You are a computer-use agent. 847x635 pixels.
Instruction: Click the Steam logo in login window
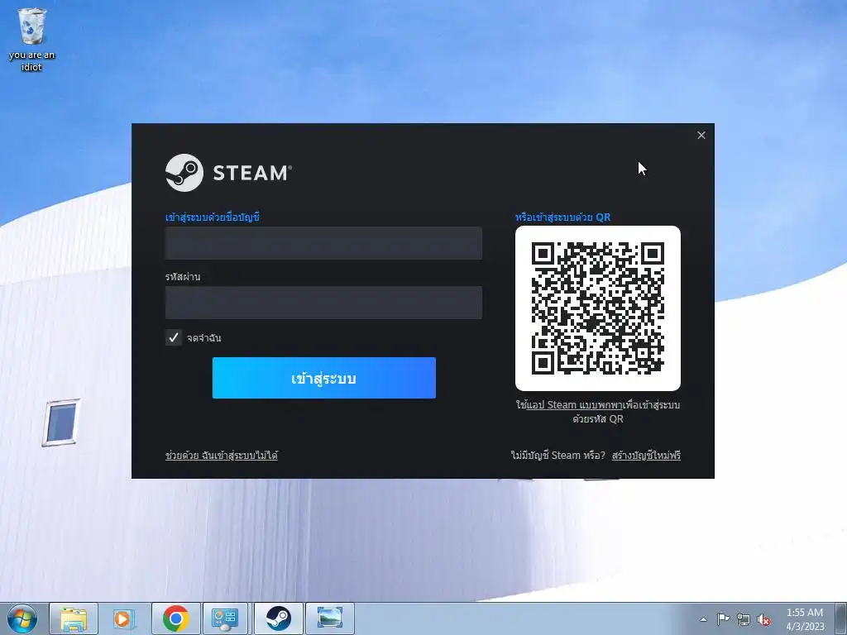pos(228,173)
